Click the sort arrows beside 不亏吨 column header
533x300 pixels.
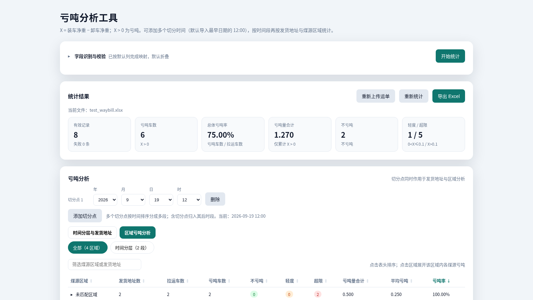pos(266,281)
